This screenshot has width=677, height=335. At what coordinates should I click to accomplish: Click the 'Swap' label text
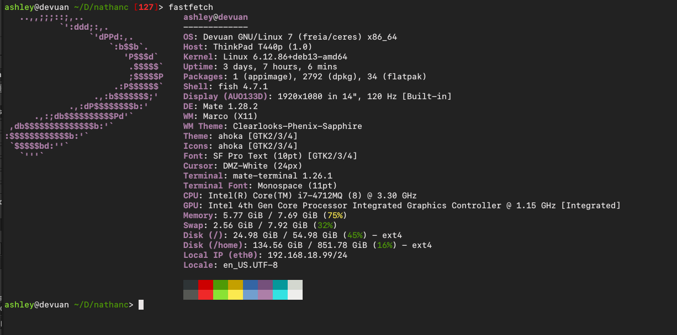[x=193, y=225]
